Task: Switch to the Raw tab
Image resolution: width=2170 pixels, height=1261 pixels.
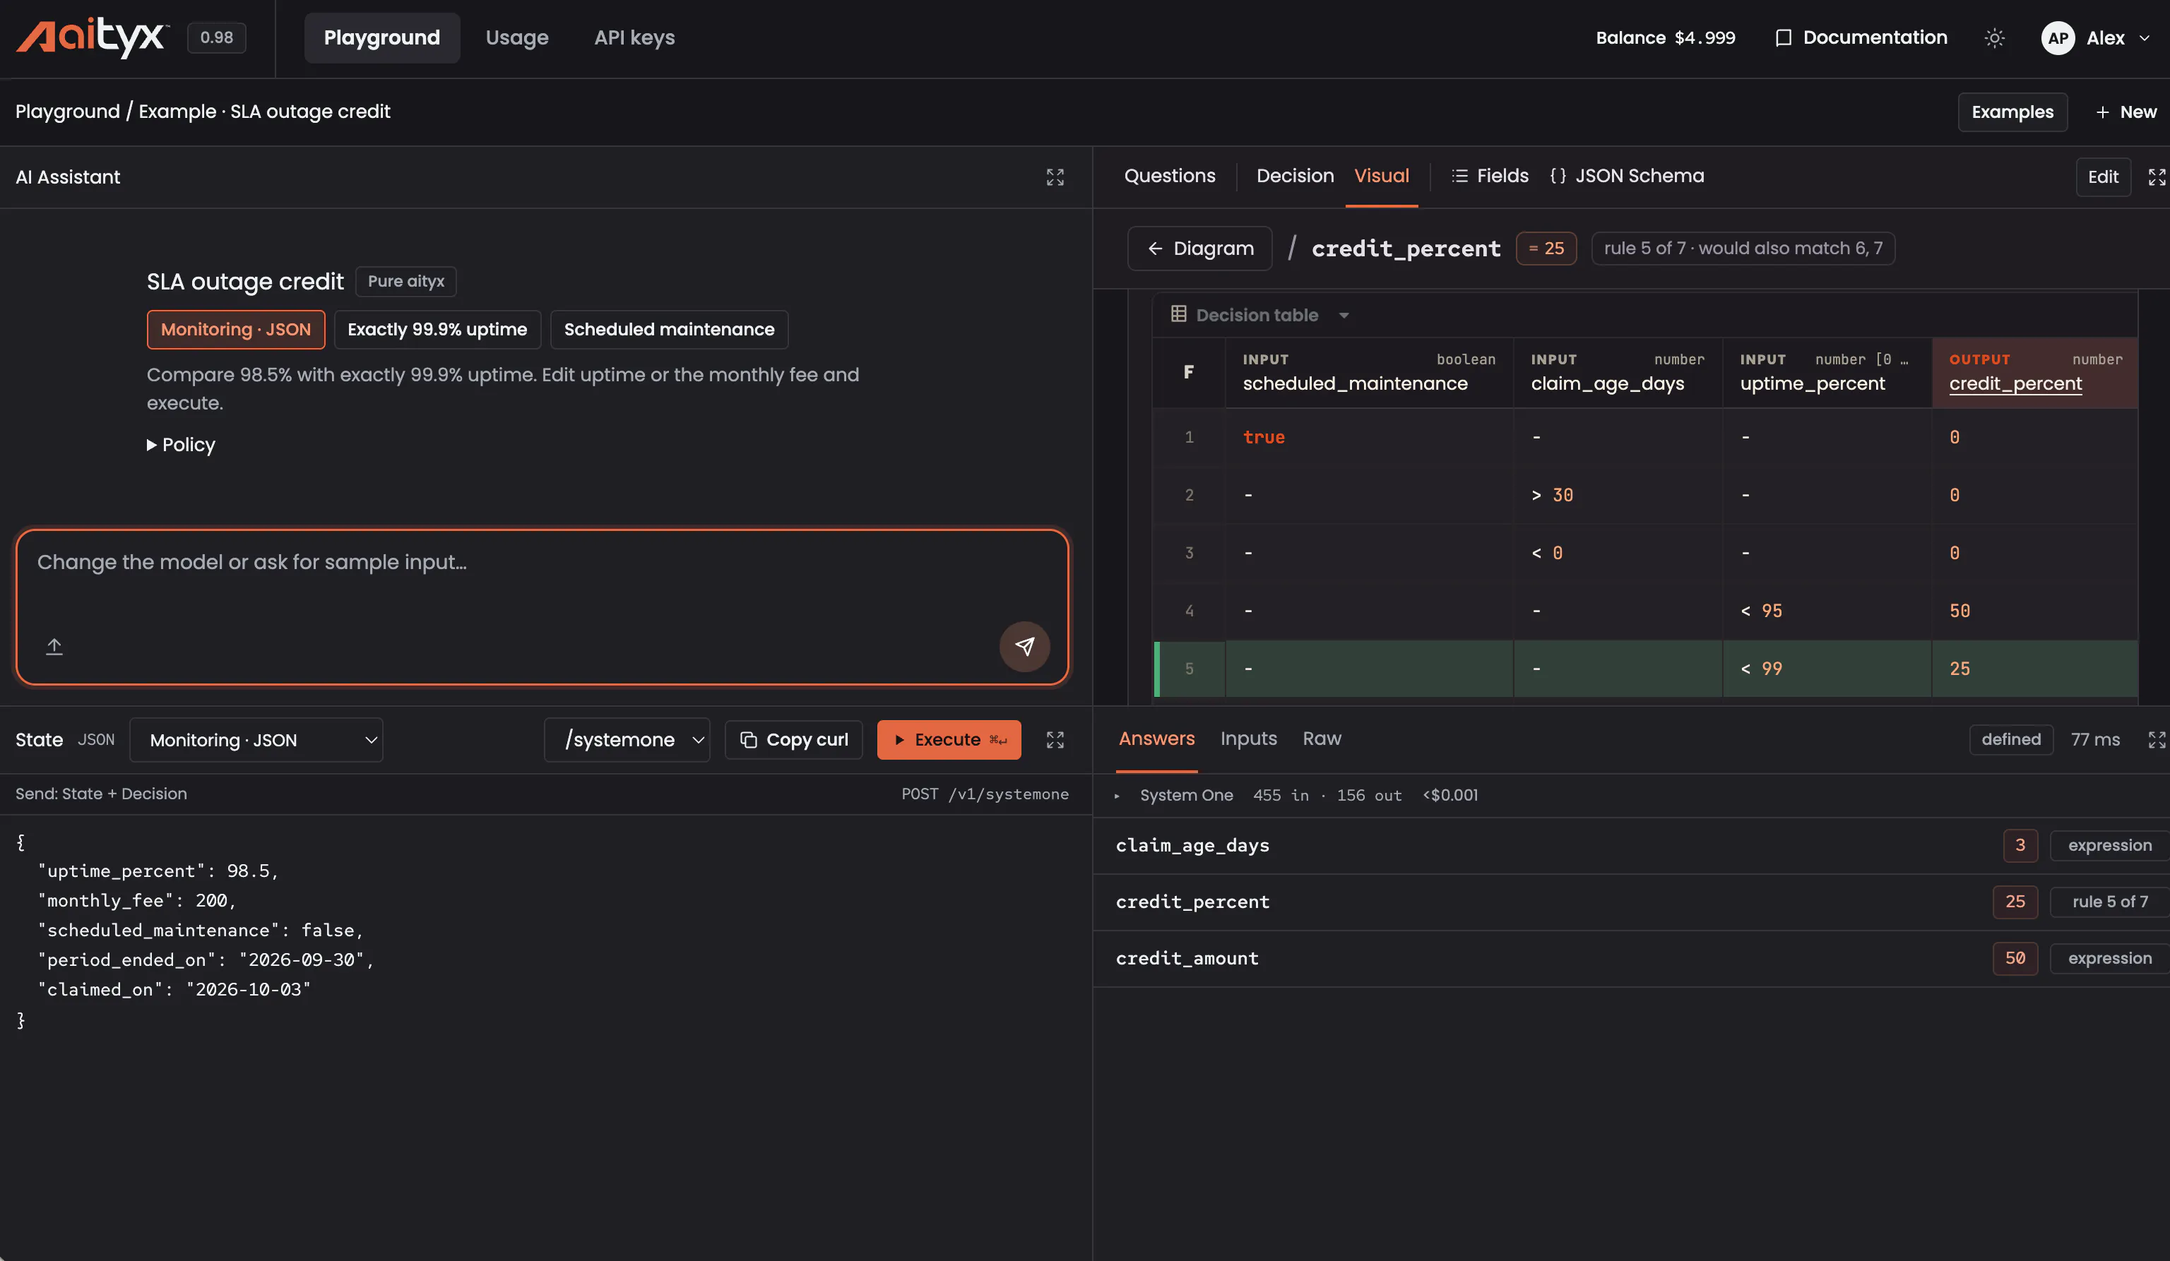Action: coord(1321,739)
